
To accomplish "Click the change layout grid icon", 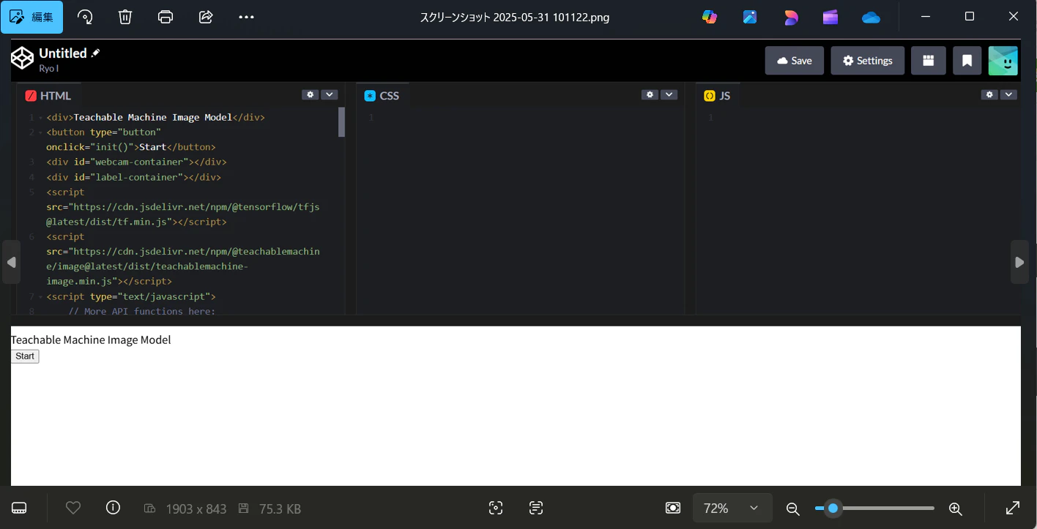I will click(928, 61).
